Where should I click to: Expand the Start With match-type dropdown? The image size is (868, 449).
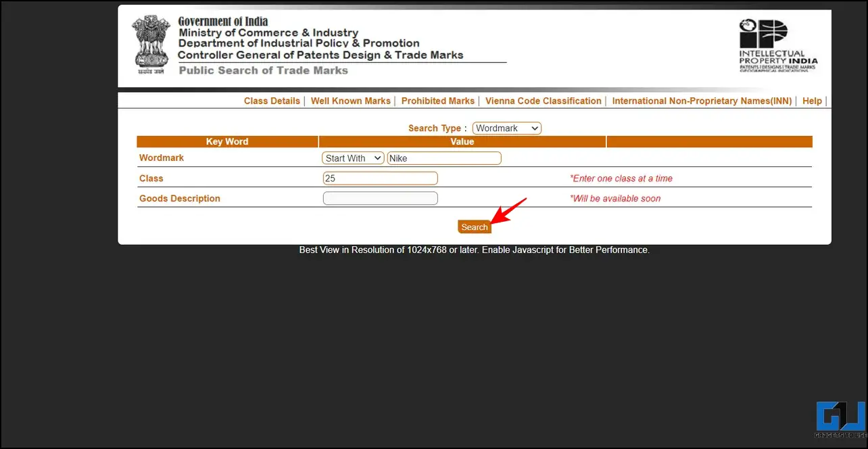pos(353,158)
